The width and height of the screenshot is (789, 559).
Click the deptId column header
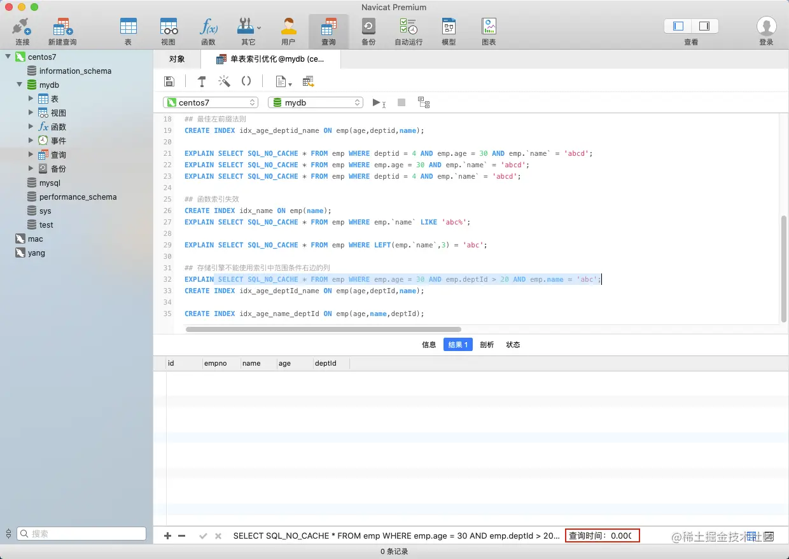(331, 363)
